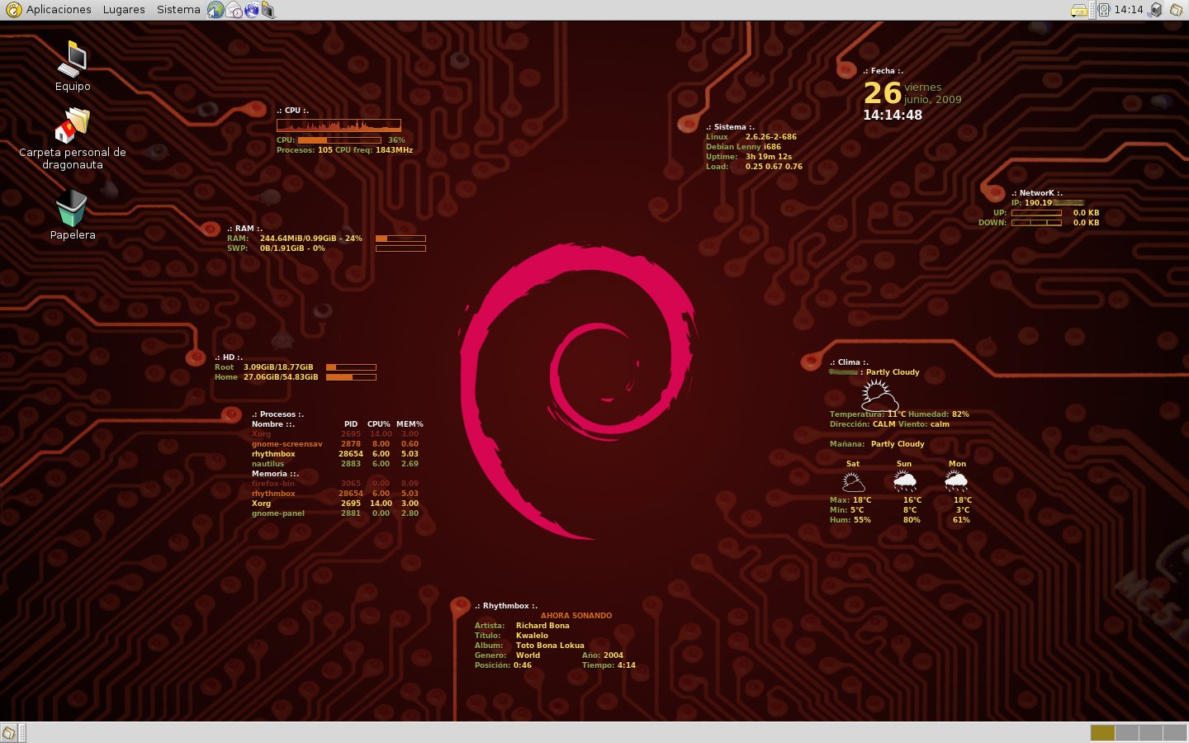Open the drawer applet in the top panel
Viewport: 1189px width, 743px height.
tap(1078, 10)
